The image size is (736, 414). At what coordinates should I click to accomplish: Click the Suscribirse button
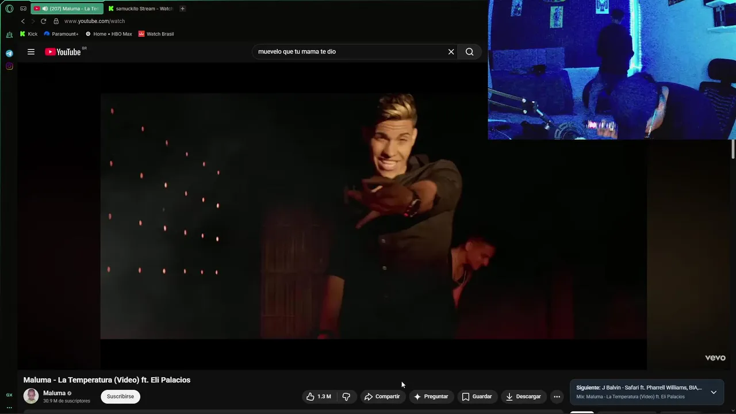(120, 396)
